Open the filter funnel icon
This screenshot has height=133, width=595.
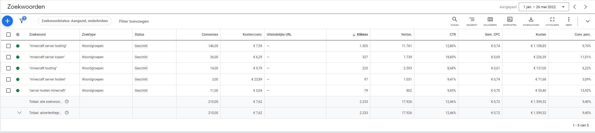pos(22,21)
